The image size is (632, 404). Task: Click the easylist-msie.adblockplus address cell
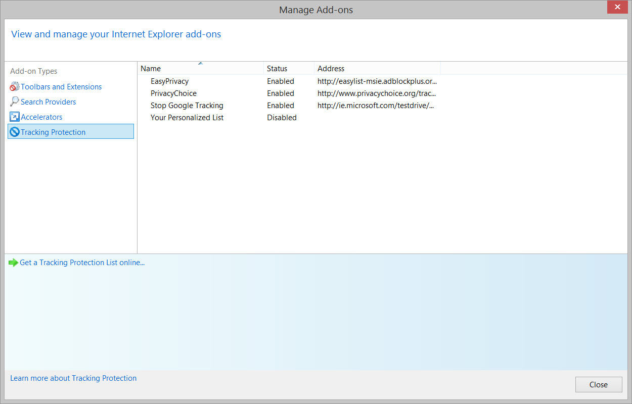[x=377, y=81]
